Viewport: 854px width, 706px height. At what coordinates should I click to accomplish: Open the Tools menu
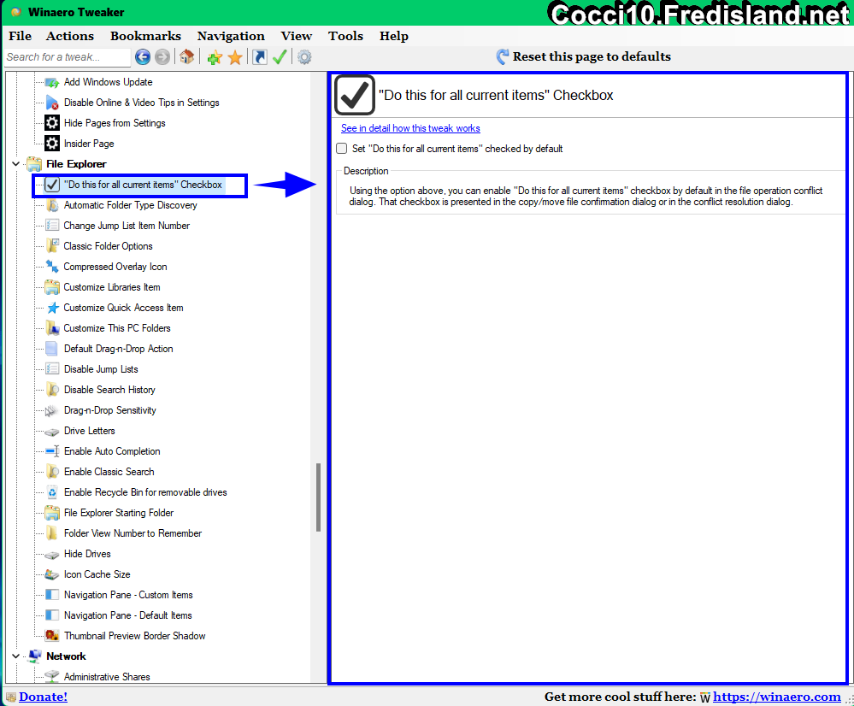345,36
